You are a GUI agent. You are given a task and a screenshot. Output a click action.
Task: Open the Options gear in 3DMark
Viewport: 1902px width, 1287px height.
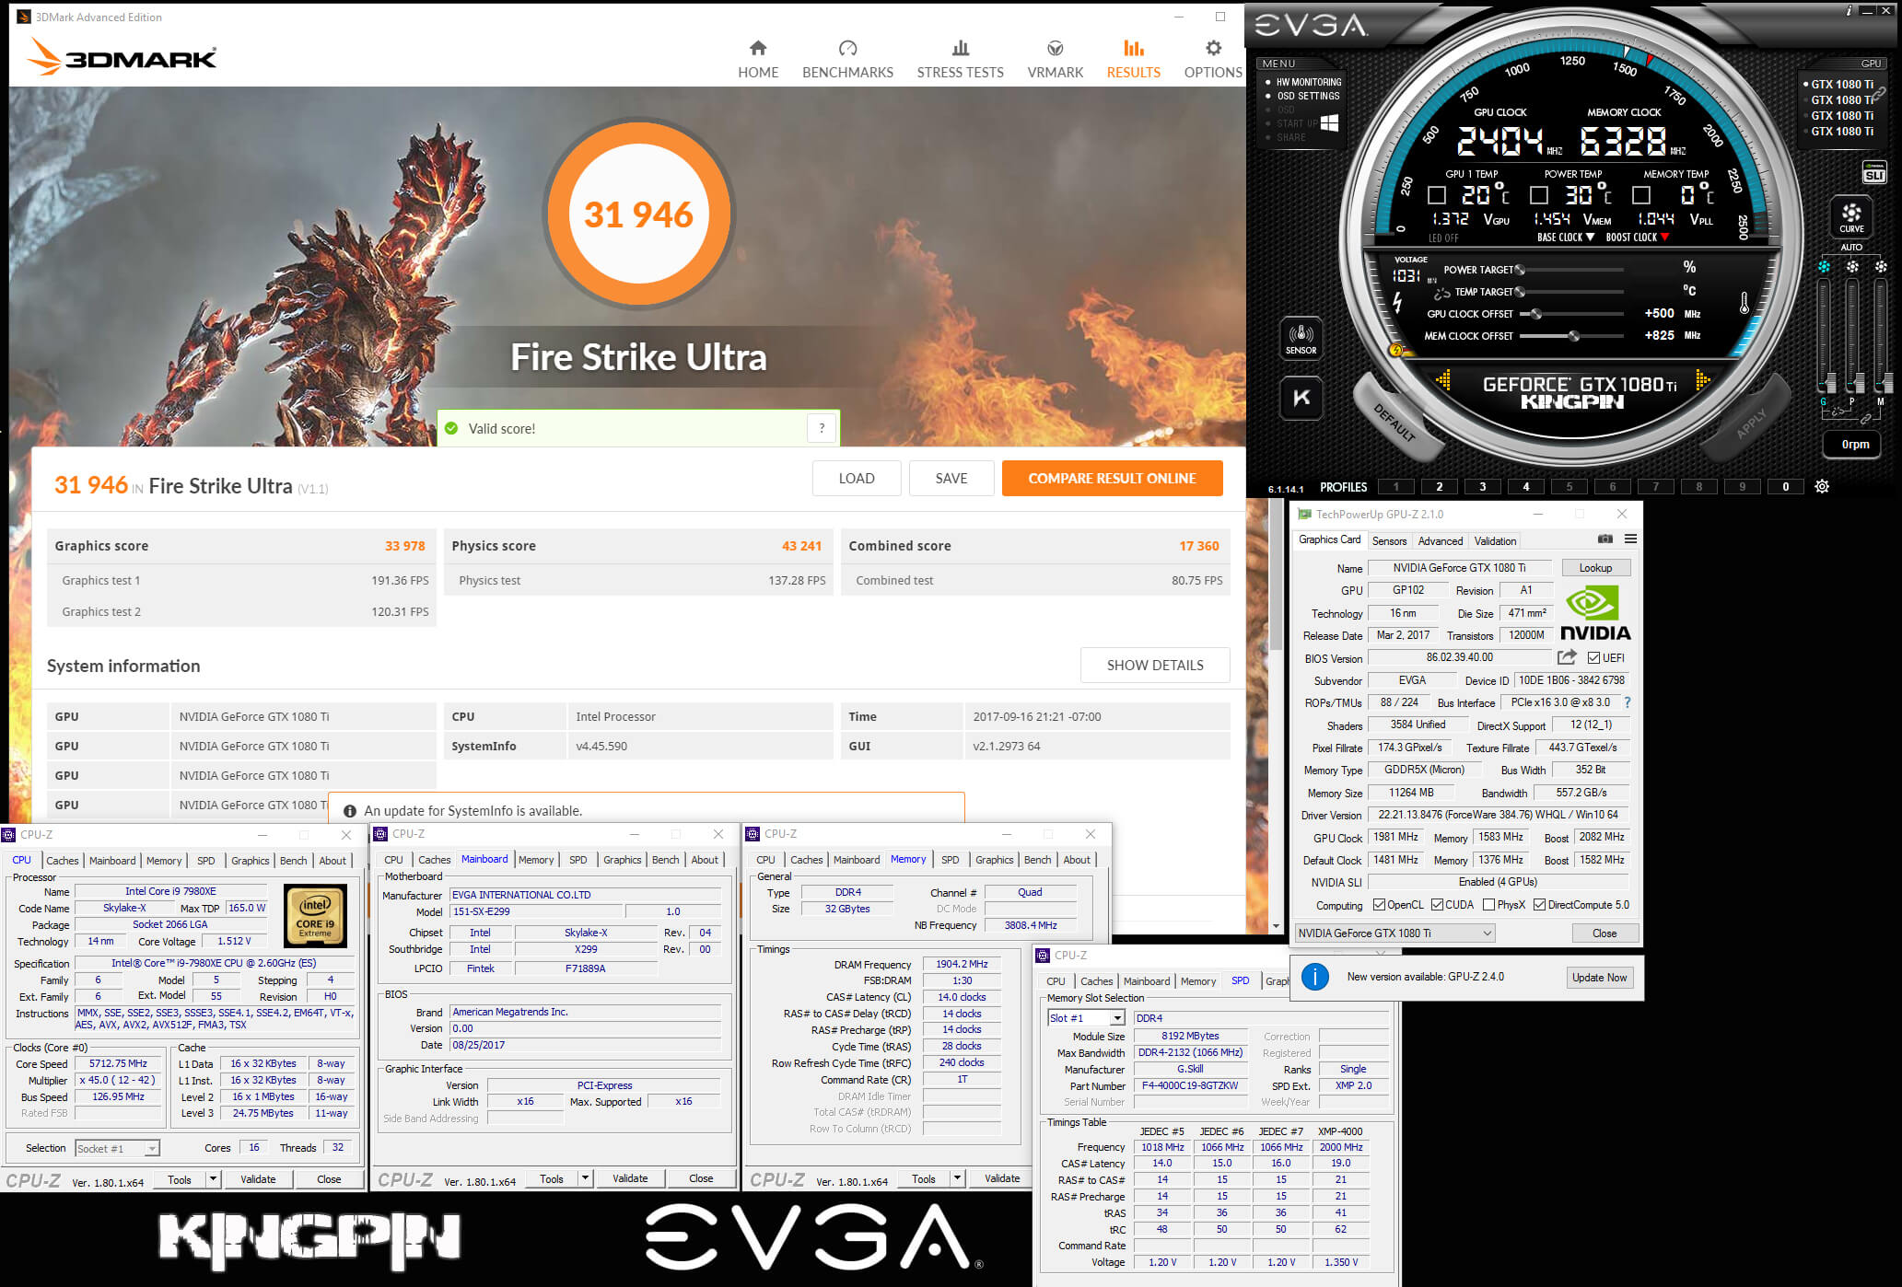coord(1213,48)
